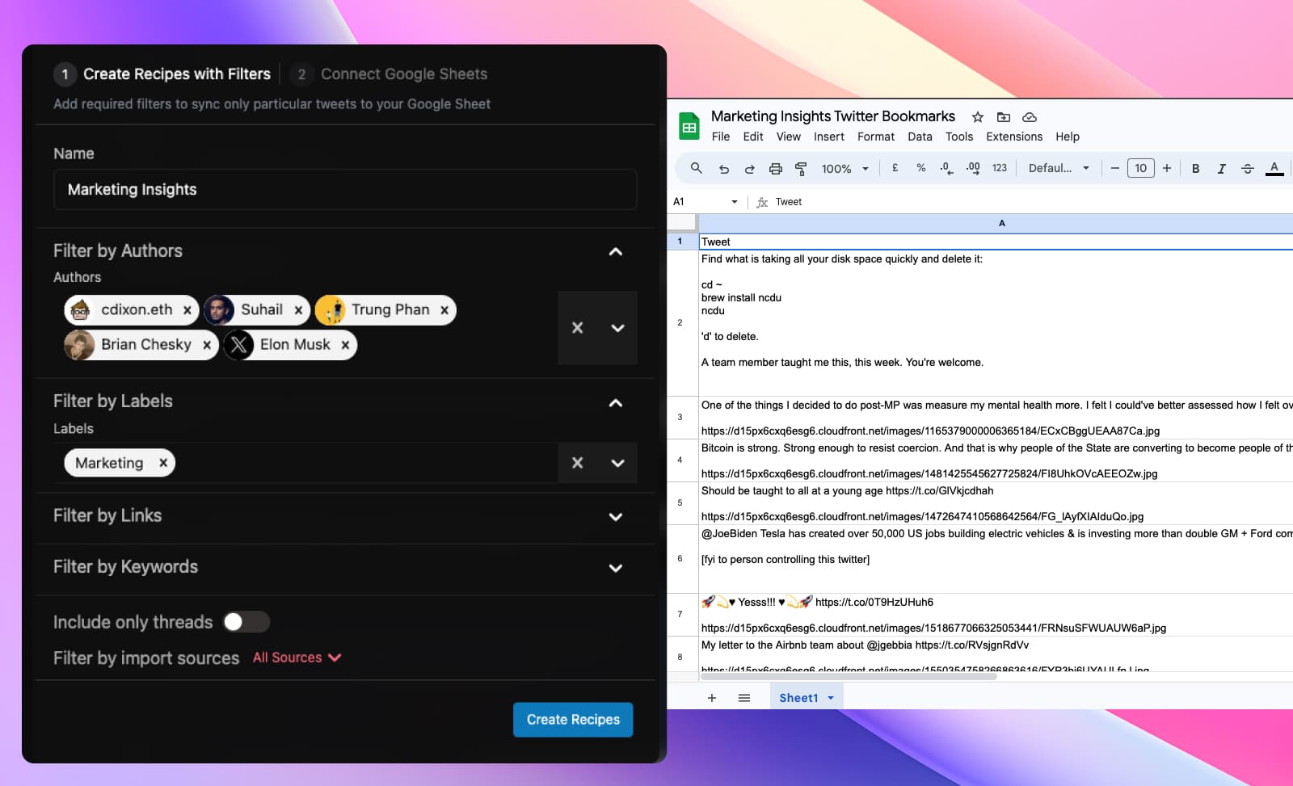Viewport: 1293px width, 786px height.
Task: Open the zoom 100% dropdown
Action: [x=845, y=169]
